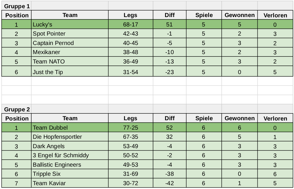Click Die Hopfensportler team cell
294x189 pixels.
coord(70,137)
